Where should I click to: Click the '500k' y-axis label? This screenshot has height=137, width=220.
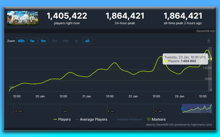pos(209,79)
